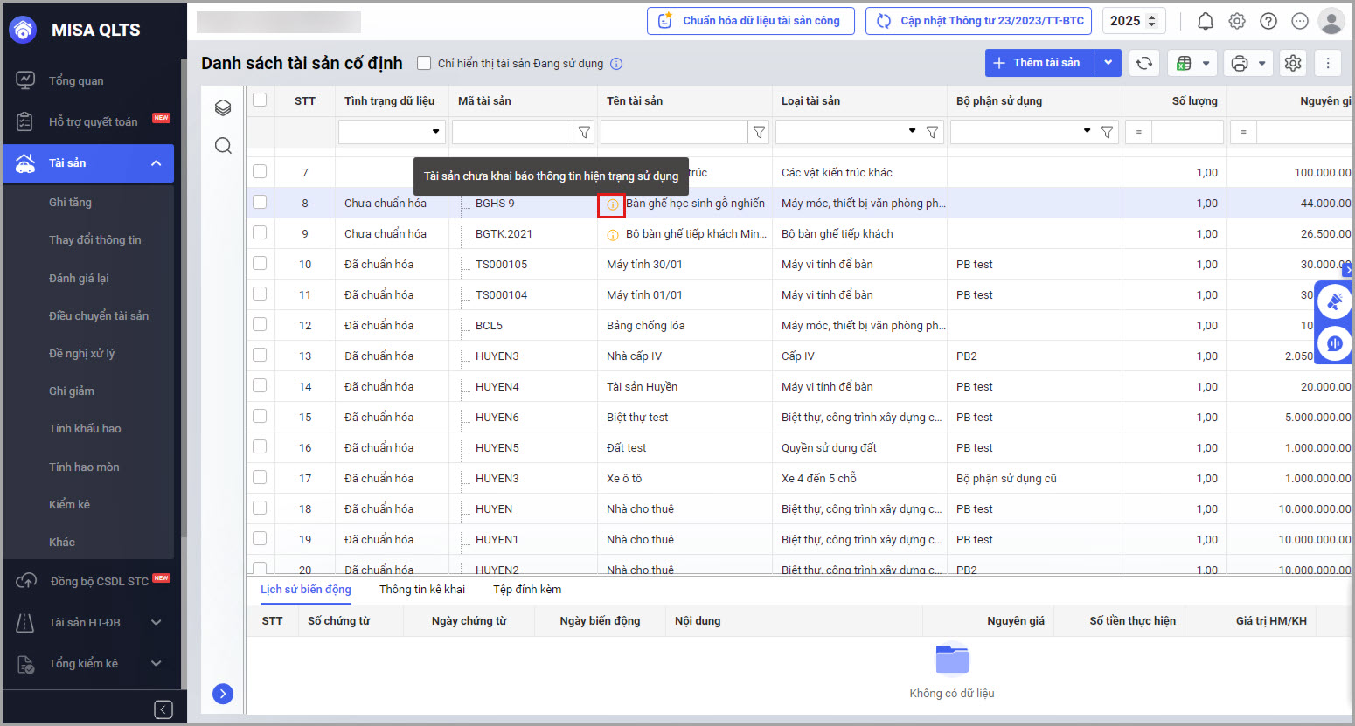Open the dropdown arrow beside Thêm tài sản
Image resolution: width=1355 pixels, height=726 pixels.
(1108, 63)
